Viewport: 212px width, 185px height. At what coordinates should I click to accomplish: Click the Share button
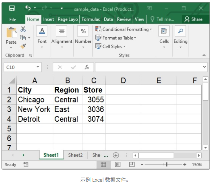click(x=194, y=19)
